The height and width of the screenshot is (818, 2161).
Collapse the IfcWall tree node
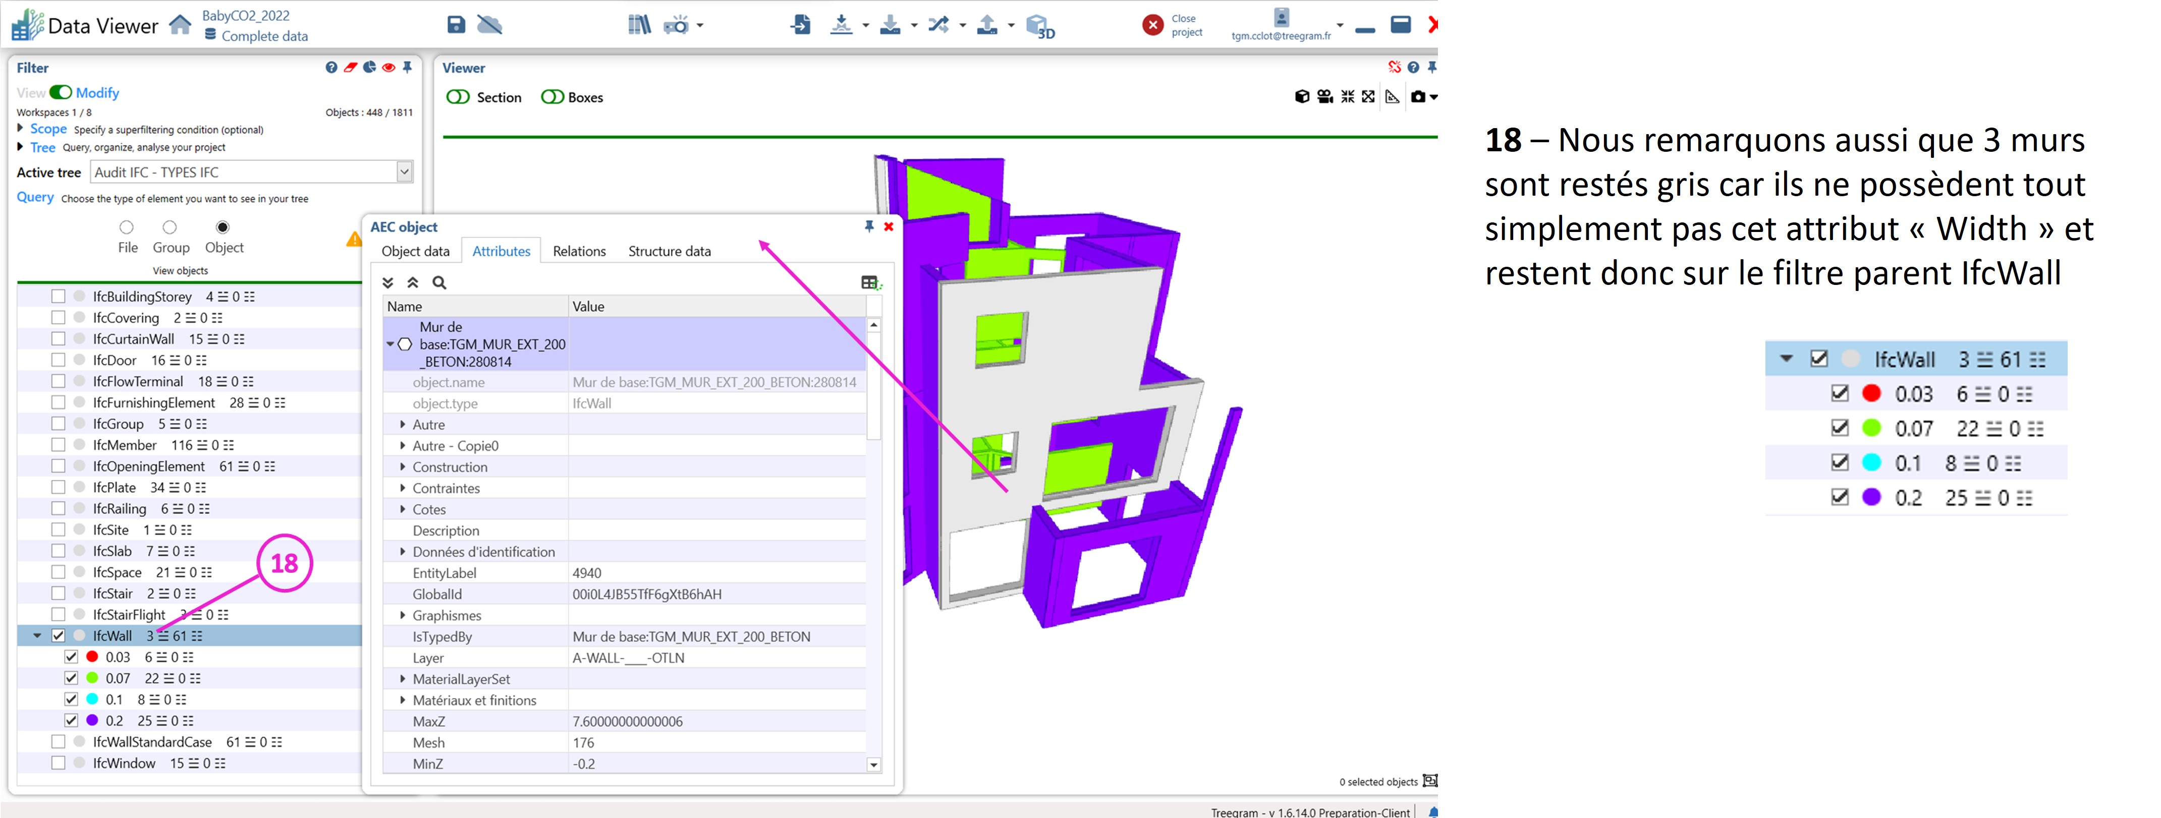click(x=37, y=636)
